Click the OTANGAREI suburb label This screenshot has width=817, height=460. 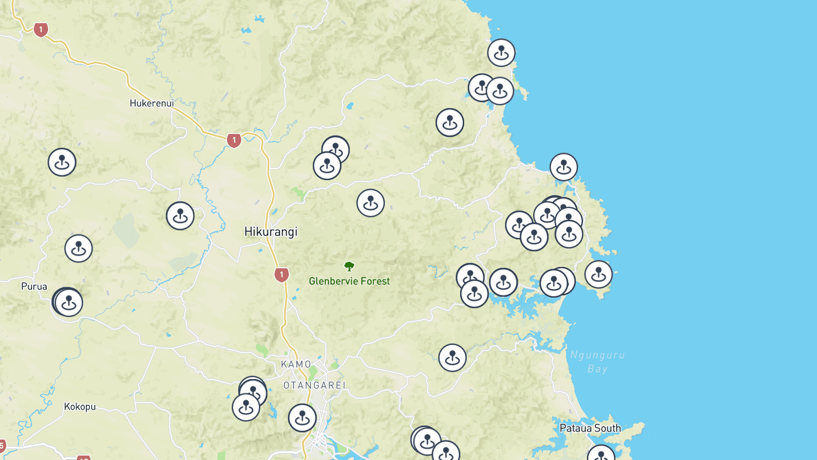(315, 385)
